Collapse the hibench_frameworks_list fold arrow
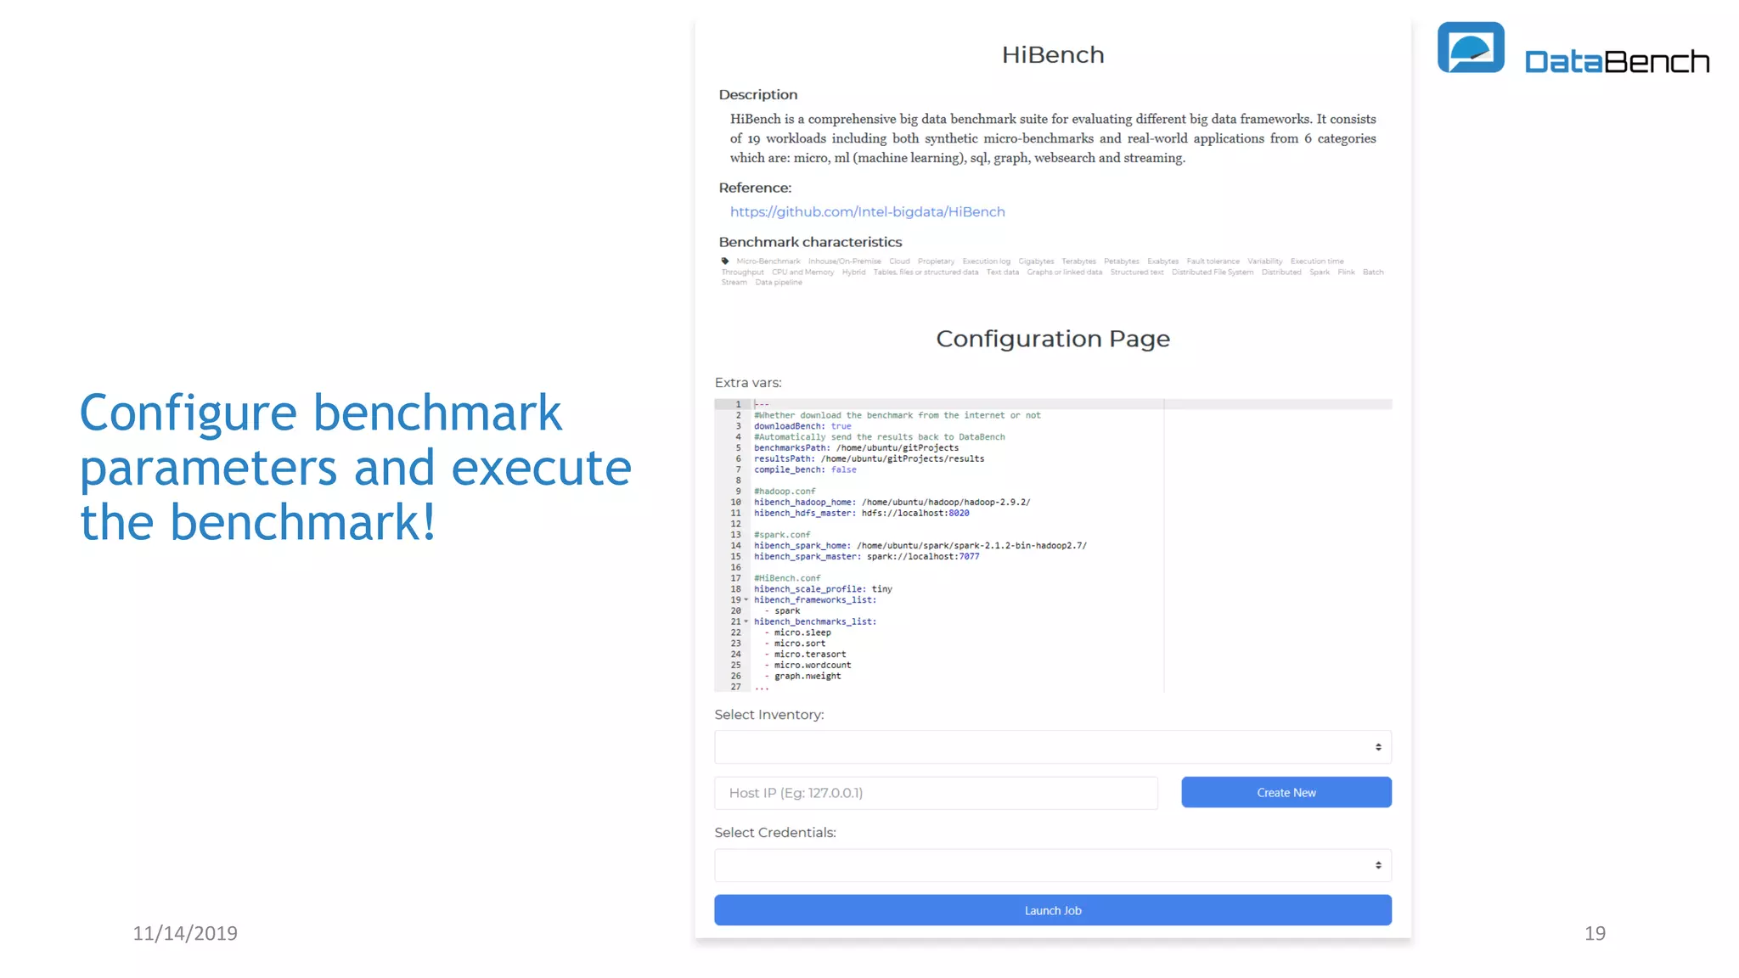Image resolution: width=1739 pixels, height=978 pixels. pos(746,600)
